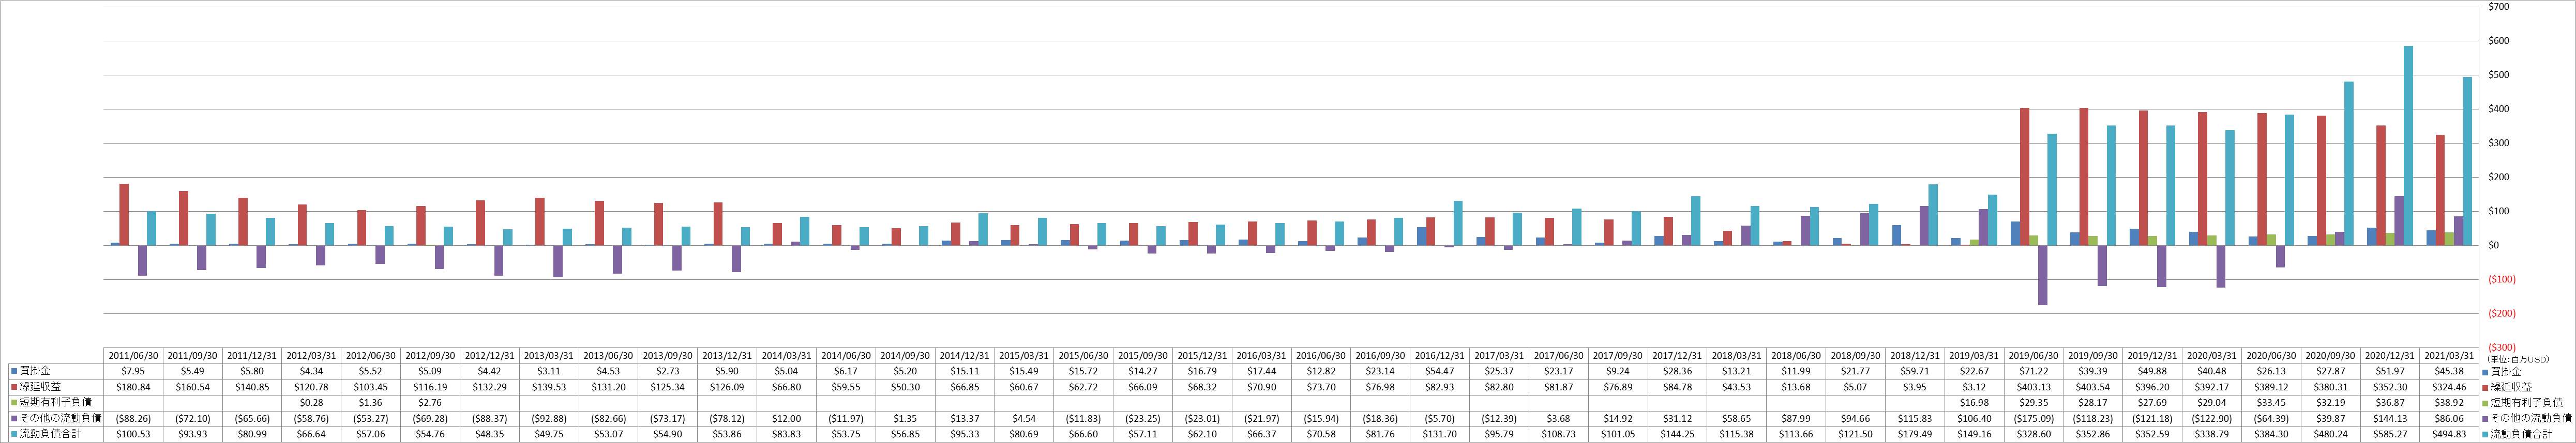Click the ($88.26) その他の流動負債 cell
Screen dimensions: 2576x443
[133, 418]
